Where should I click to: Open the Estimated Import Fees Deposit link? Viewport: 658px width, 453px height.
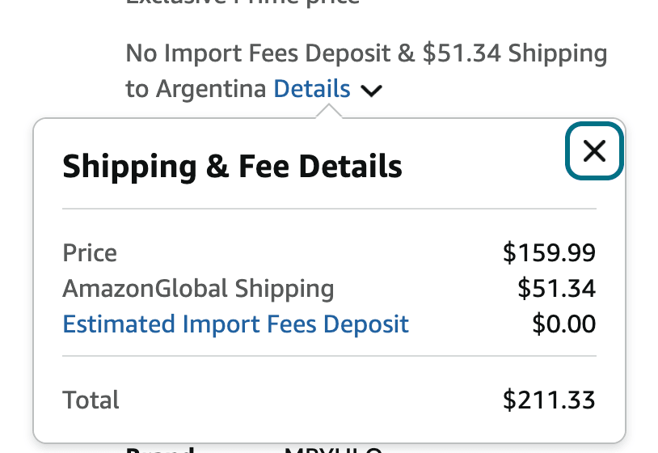235,324
